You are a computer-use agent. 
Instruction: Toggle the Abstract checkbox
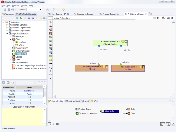pyautogui.click(x=29, y=97)
